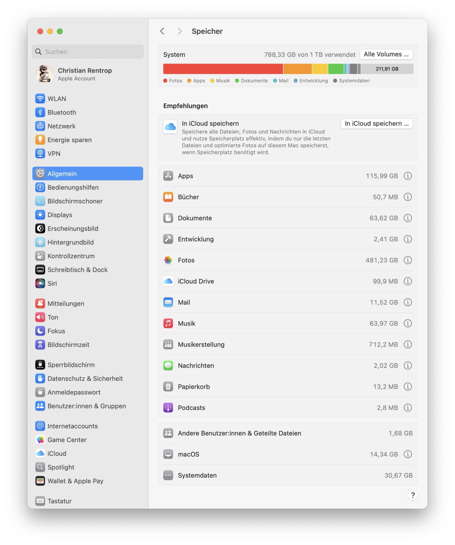Select Bedienungshilfen in sidebar
The height and width of the screenshot is (545, 455).
(87, 187)
